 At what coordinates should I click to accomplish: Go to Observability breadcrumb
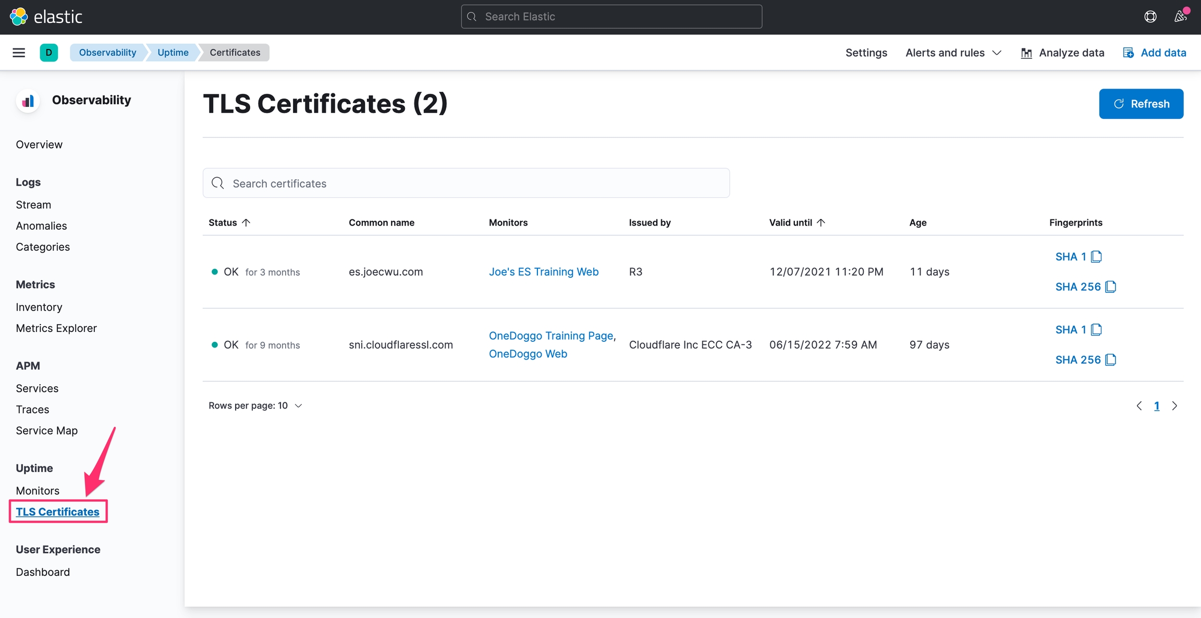[107, 53]
